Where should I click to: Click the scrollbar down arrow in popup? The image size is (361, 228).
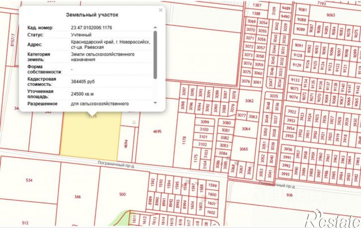(155, 102)
